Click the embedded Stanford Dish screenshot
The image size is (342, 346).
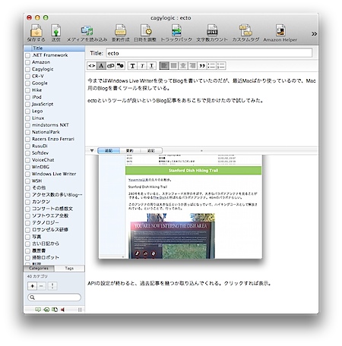pyautogui.click(x=180, y=206)
